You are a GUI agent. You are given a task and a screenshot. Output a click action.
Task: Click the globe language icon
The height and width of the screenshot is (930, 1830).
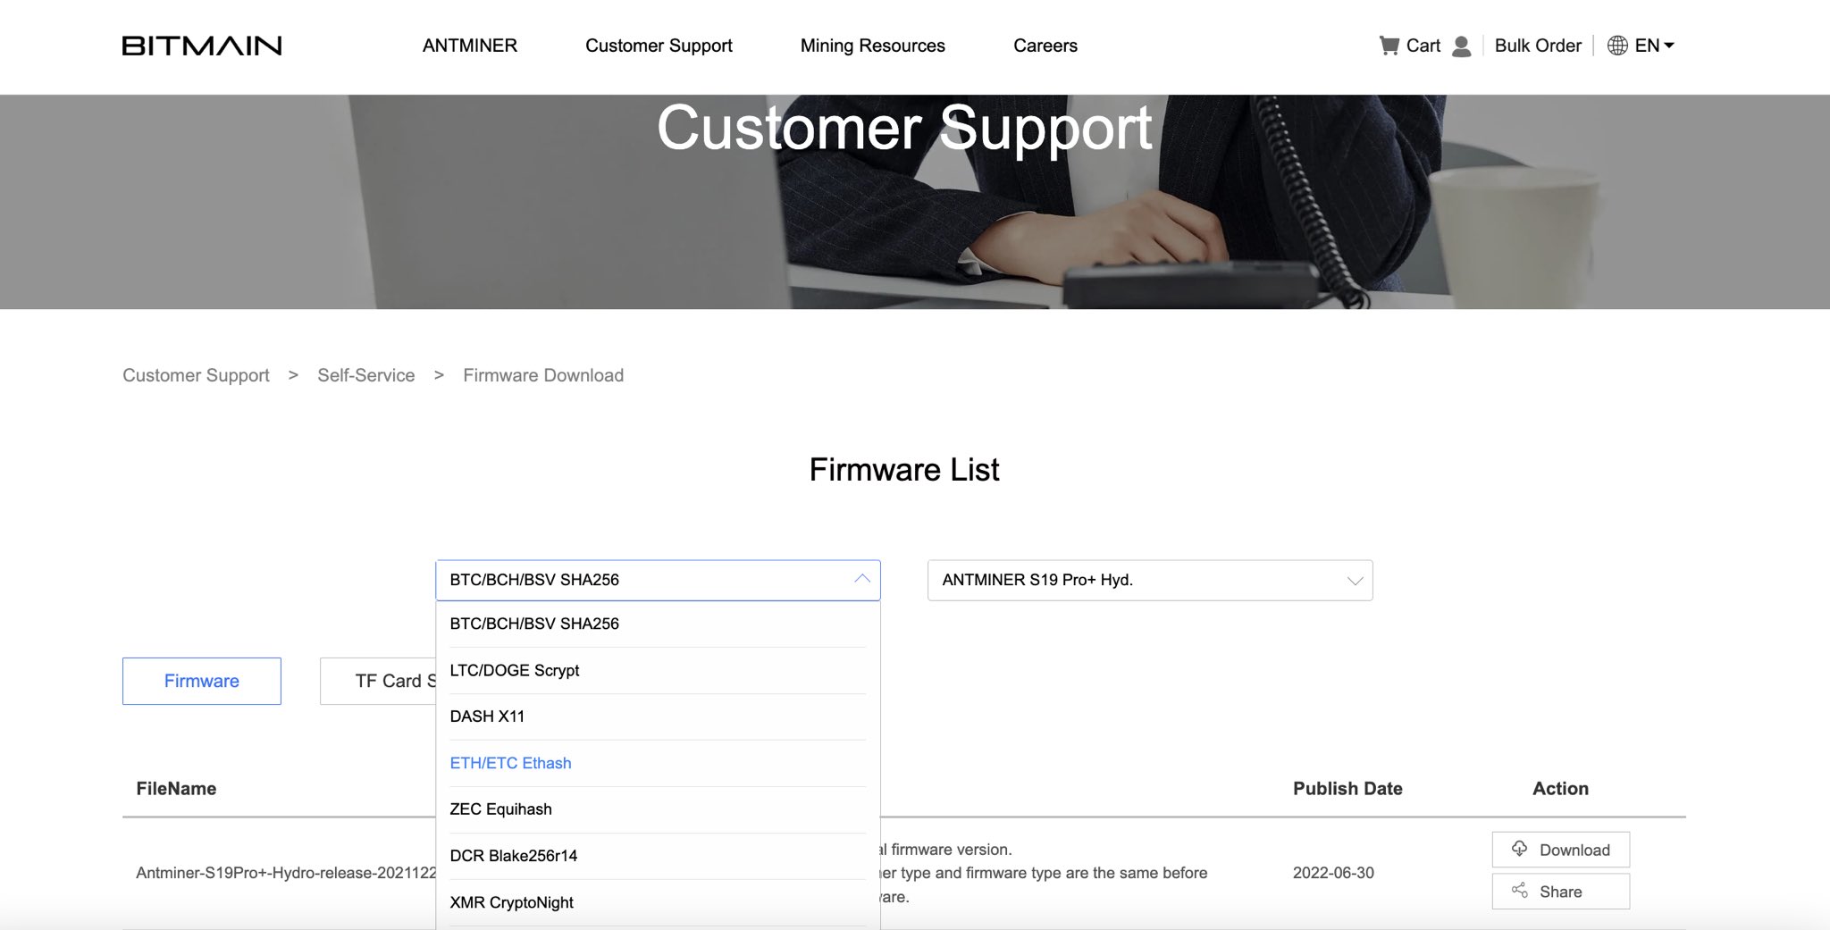click(x=1617, y=46)
